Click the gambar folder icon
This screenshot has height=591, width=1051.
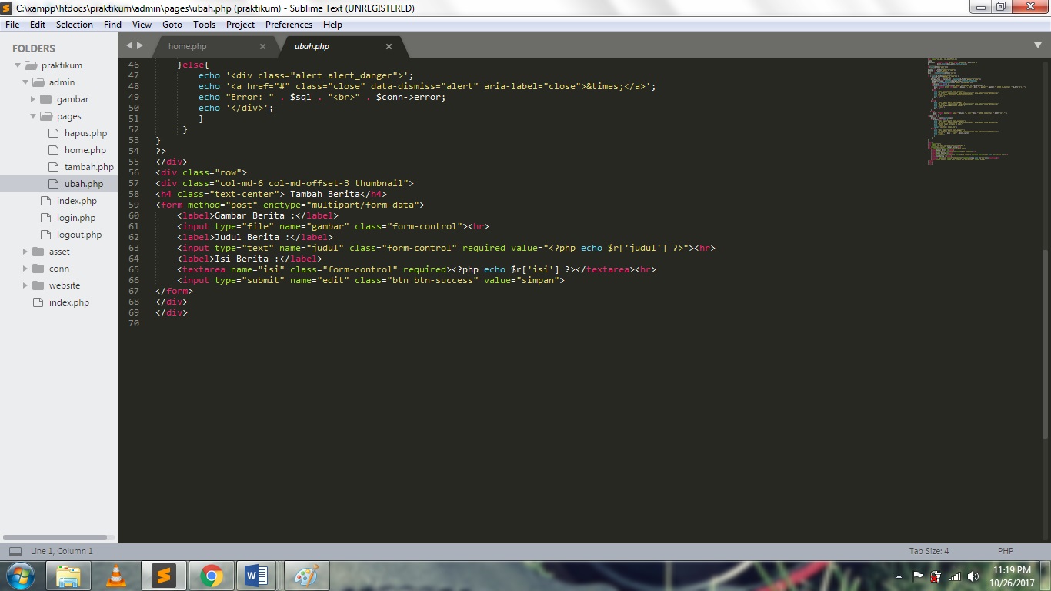(46, 99)
